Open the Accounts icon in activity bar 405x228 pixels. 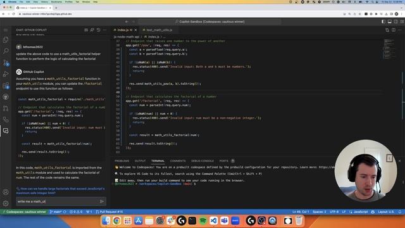pos(6,192)
